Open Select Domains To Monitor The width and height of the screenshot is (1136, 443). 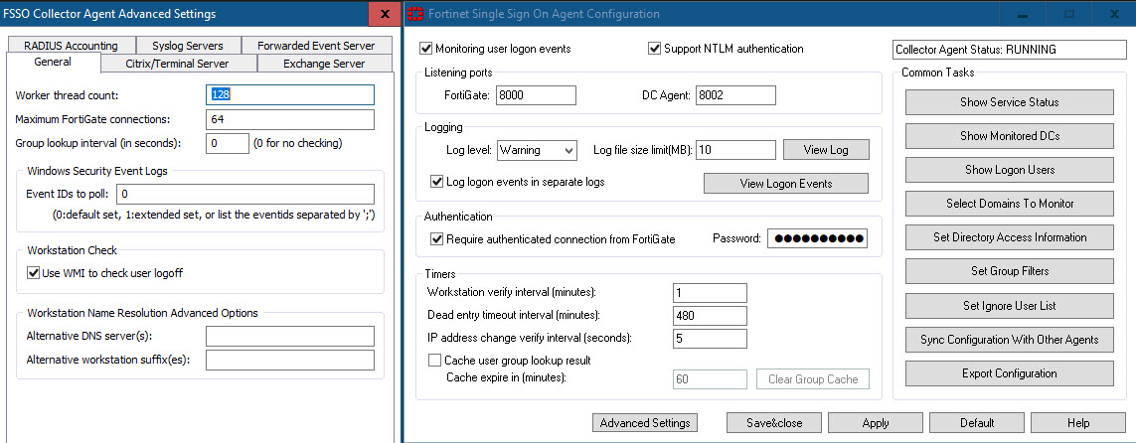(1009, 204)
